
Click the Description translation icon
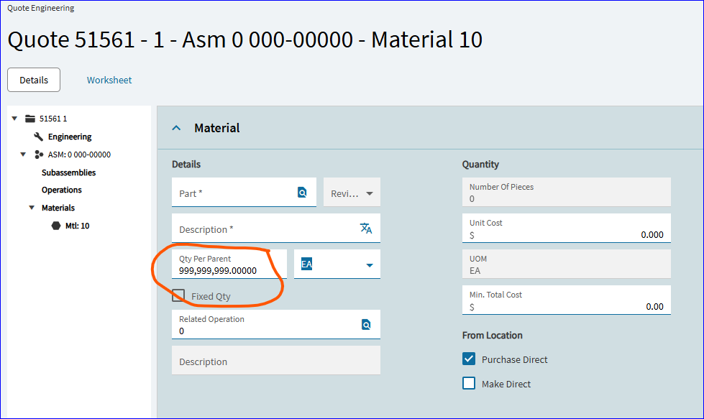(x=366, y=229)
